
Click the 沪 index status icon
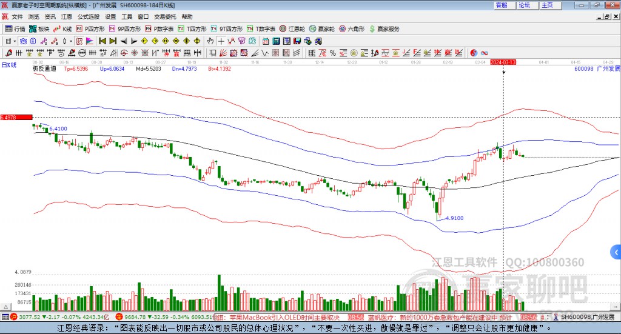pos(14,317)
